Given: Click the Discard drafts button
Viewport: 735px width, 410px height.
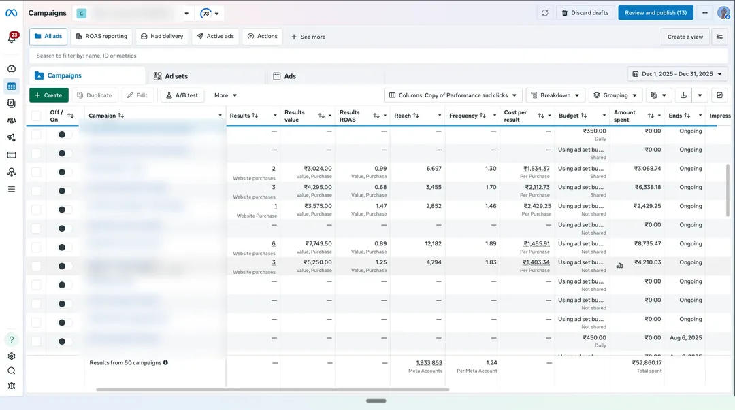Looking at the screenshot, I should [x=585, y=13].
